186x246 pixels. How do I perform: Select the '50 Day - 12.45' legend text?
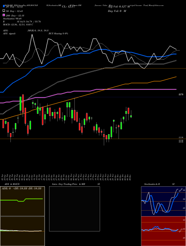pyautogui.click(x=14, y=11)
